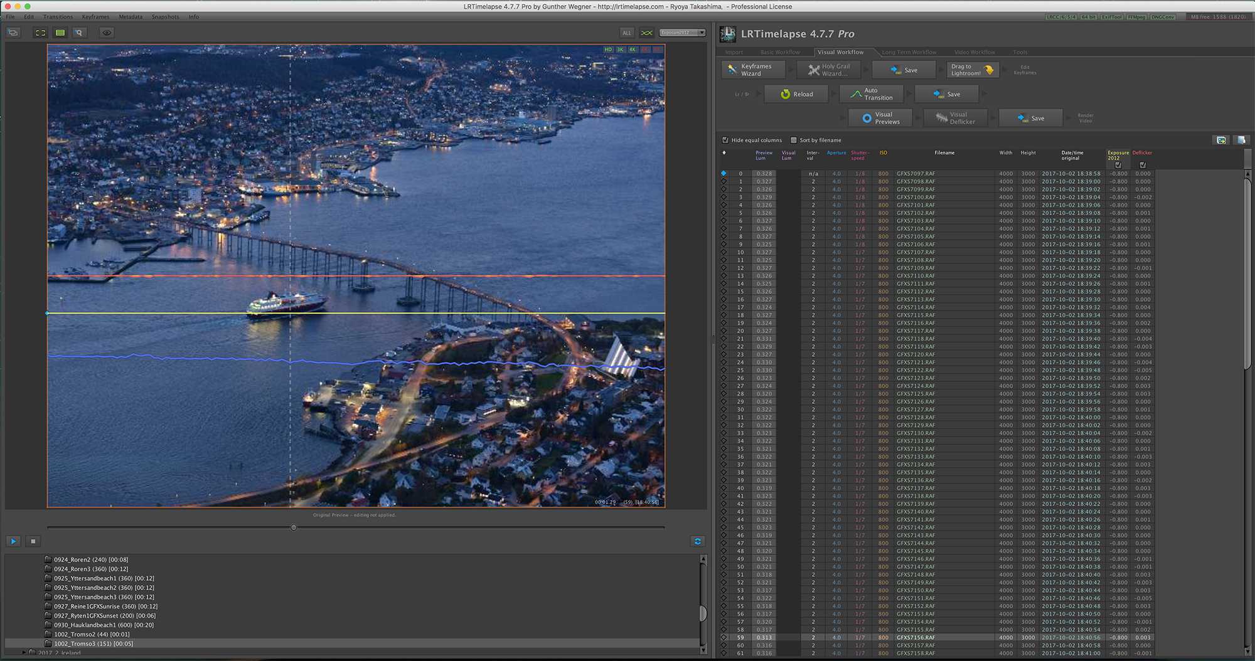Open the Info menu
The height and width of the screenshot is (661, 1255).
coord(194,17)
